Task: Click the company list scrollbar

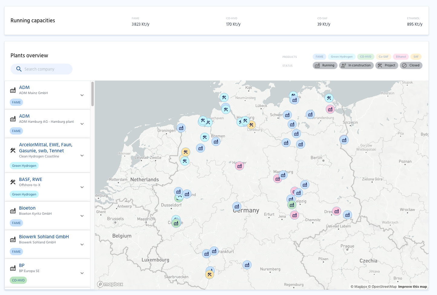Action: [93, 94]
